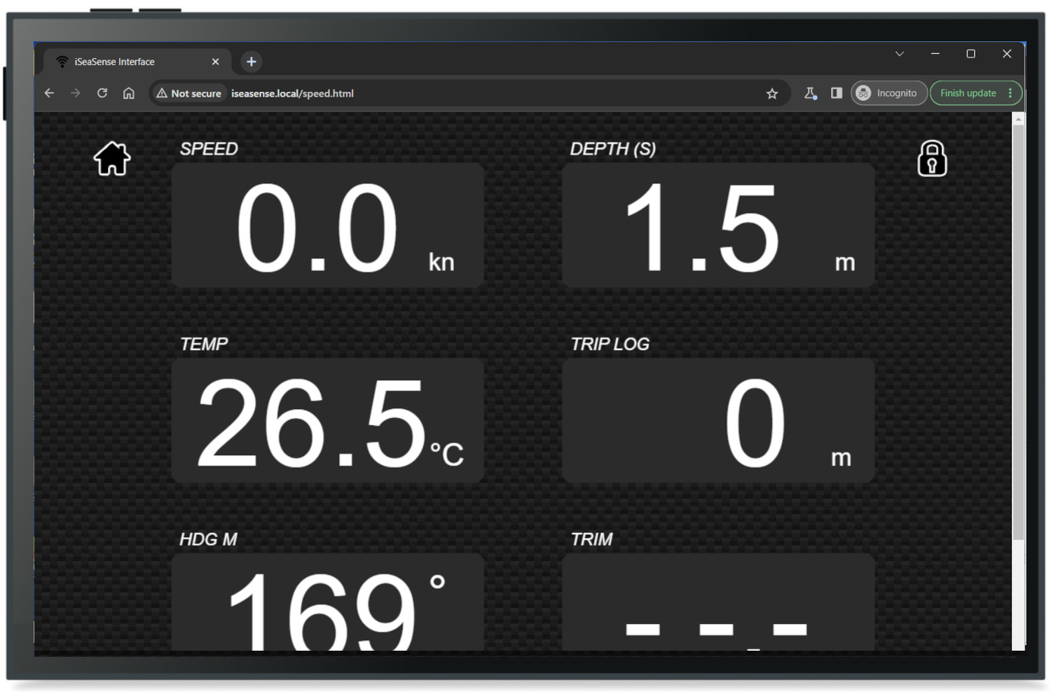
Task: Open the browser home page button
Action: pos(129,93)
